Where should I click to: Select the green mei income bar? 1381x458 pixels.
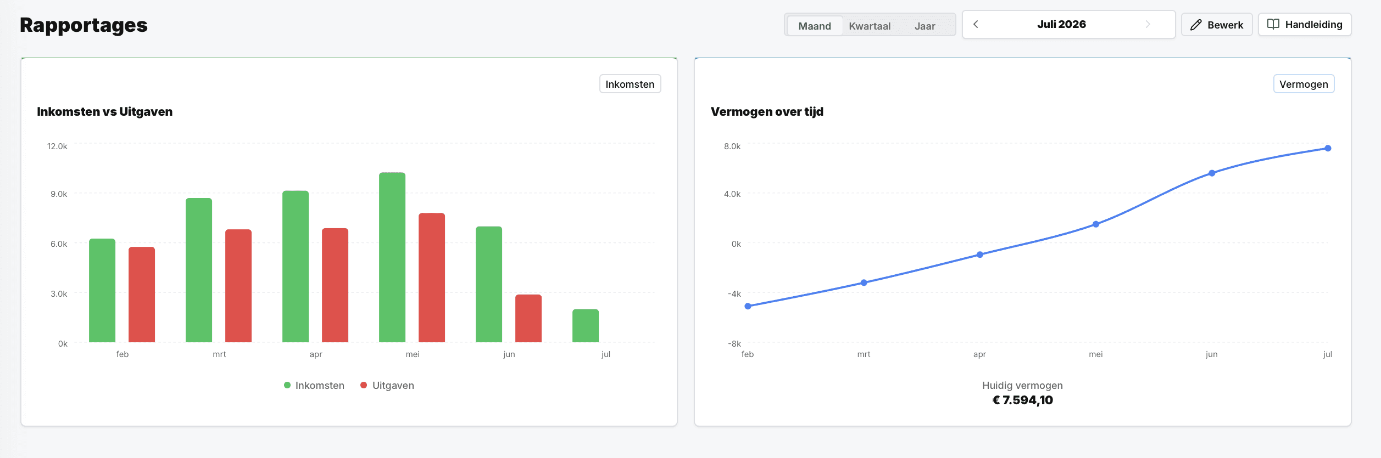[392, 257]
